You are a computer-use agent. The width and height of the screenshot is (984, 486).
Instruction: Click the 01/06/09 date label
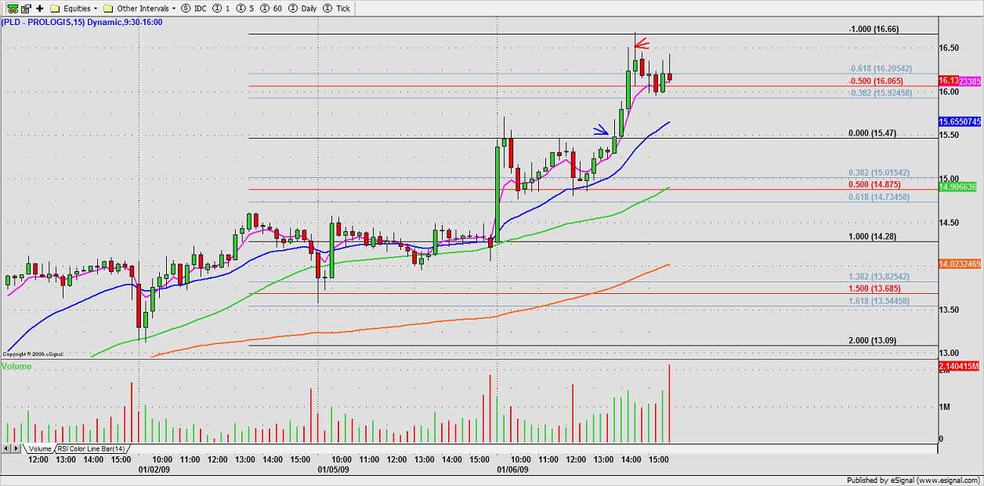pos(512,470)
